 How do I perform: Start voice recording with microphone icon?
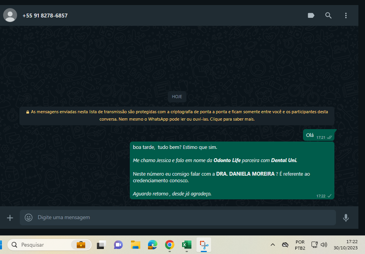pos(346,218)
